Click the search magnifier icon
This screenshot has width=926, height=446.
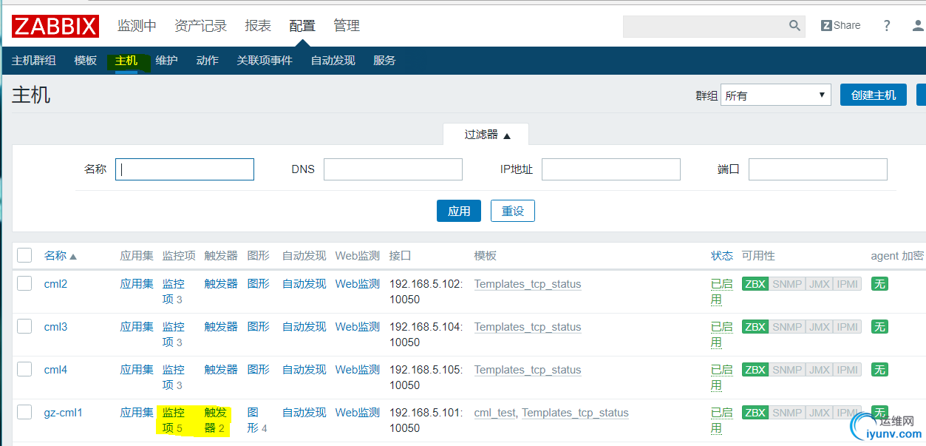coord(795,26)
